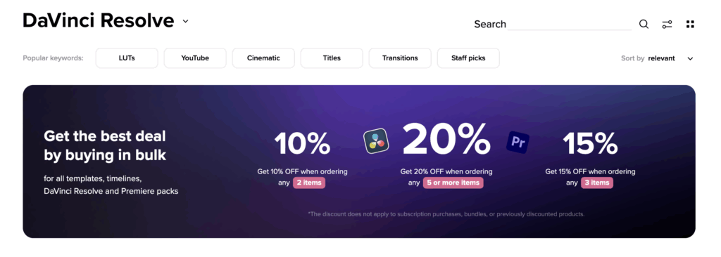The height and width of the screenshot is (257, 721).
Task: Click the search magnifier icon
Action: click(644, 25)
